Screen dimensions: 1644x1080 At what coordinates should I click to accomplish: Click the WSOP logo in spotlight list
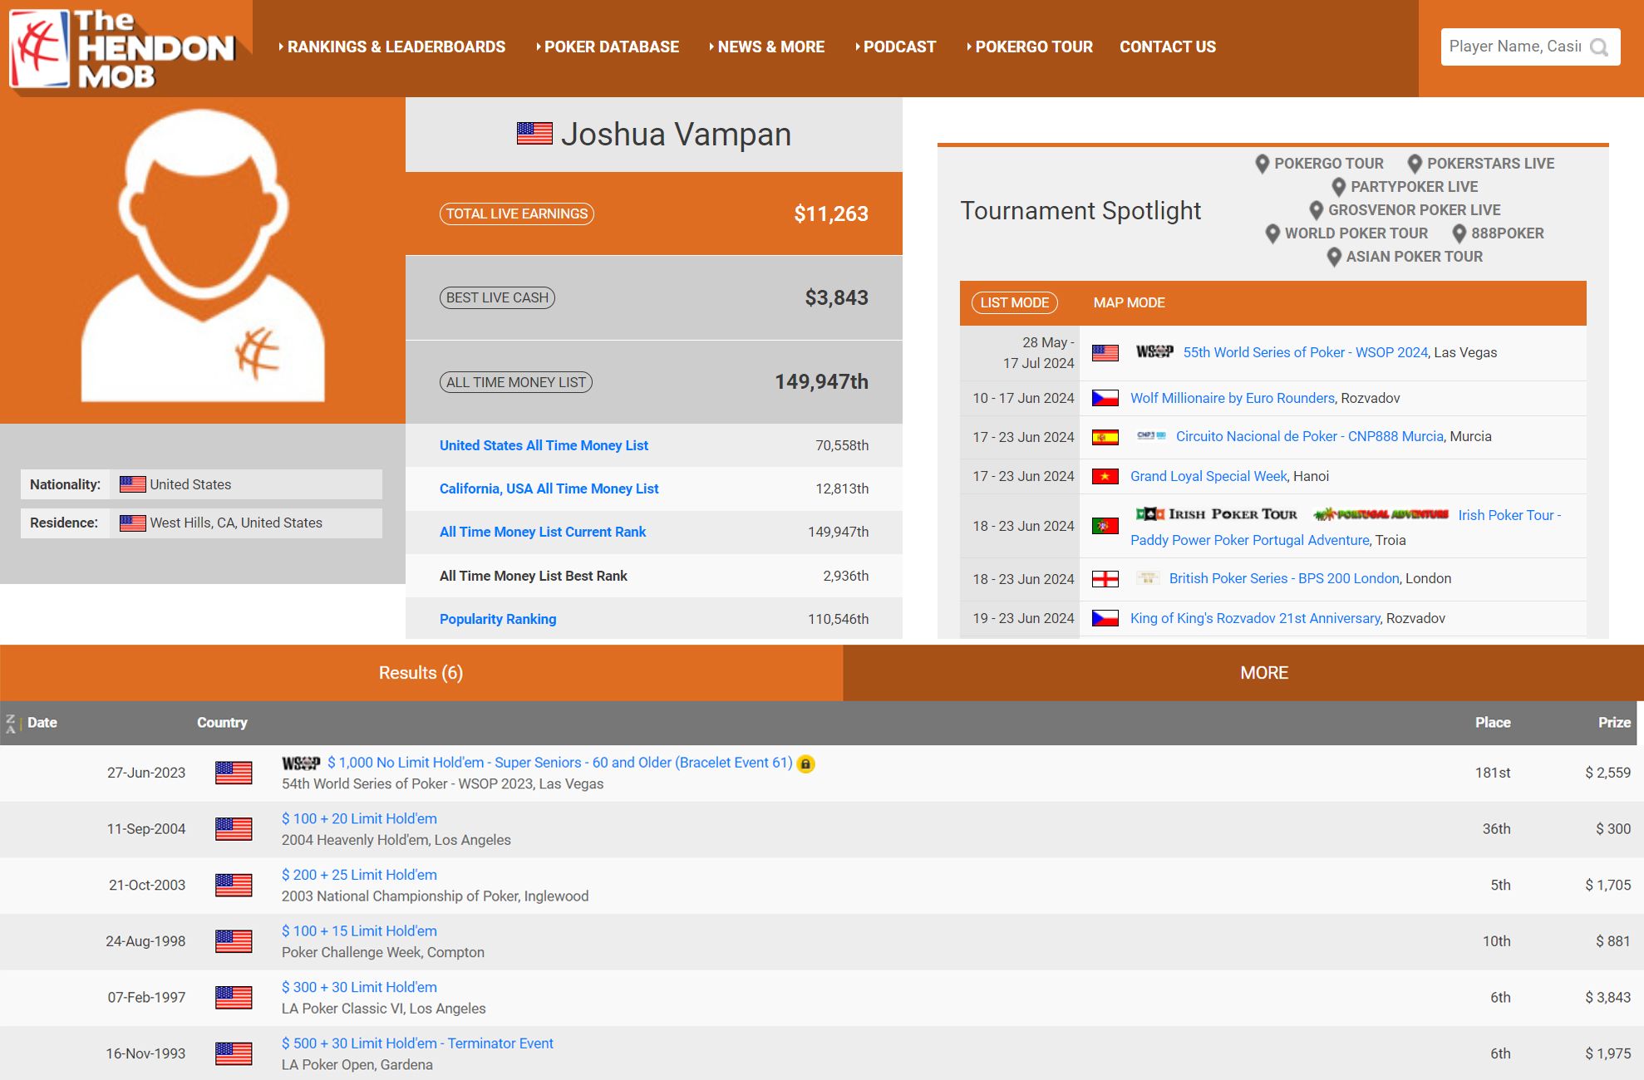1154,352
